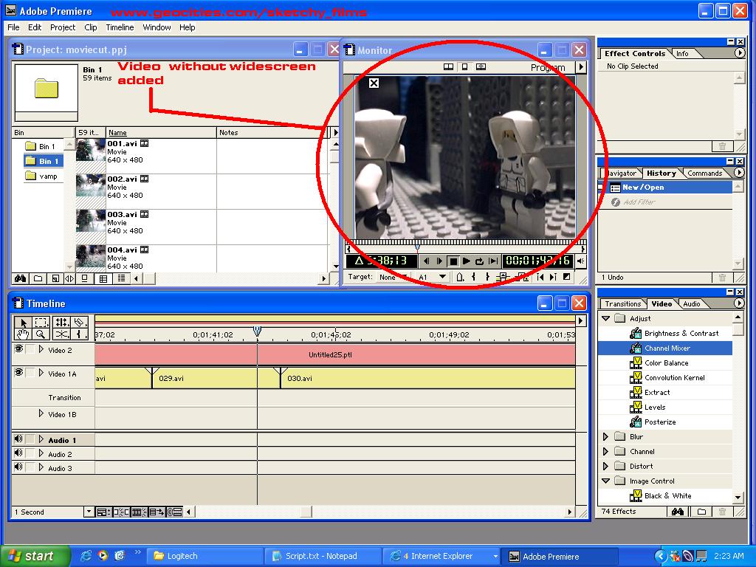Select Trim Mode icon in Monitor
Viewport: 756px width, 567px height.
click(x=481, y=67)
